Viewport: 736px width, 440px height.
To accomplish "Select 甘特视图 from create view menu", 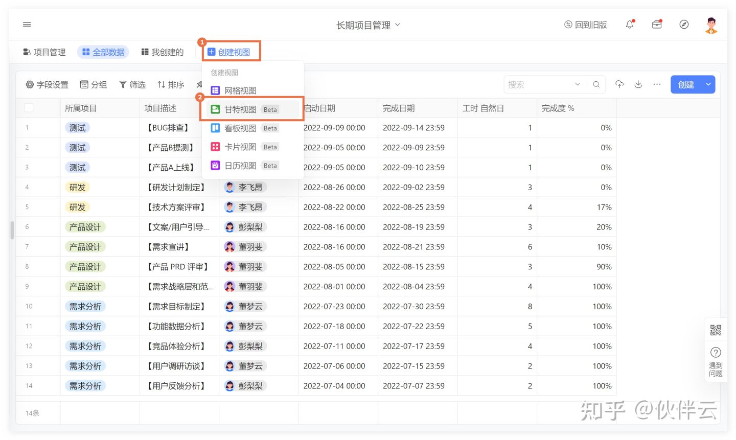I will (240, 109).
